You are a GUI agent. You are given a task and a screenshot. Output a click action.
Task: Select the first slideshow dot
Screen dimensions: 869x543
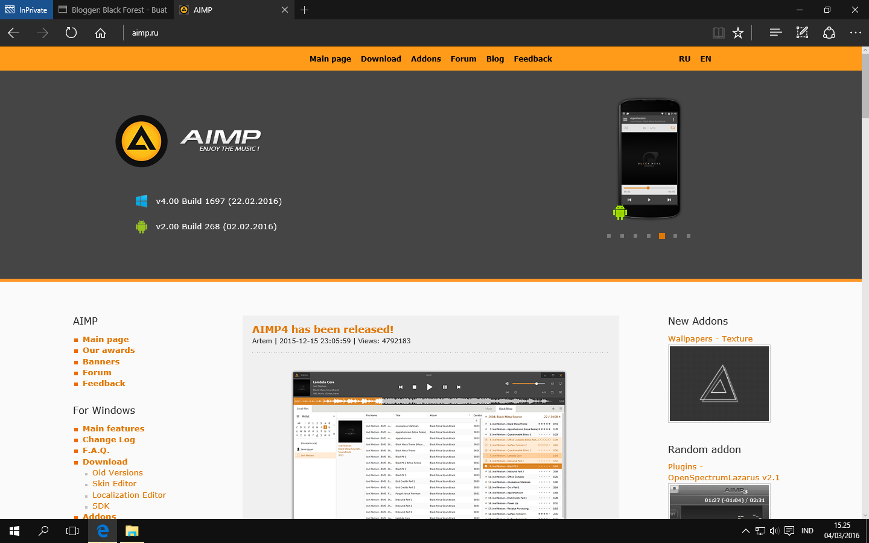click(609, 236)
